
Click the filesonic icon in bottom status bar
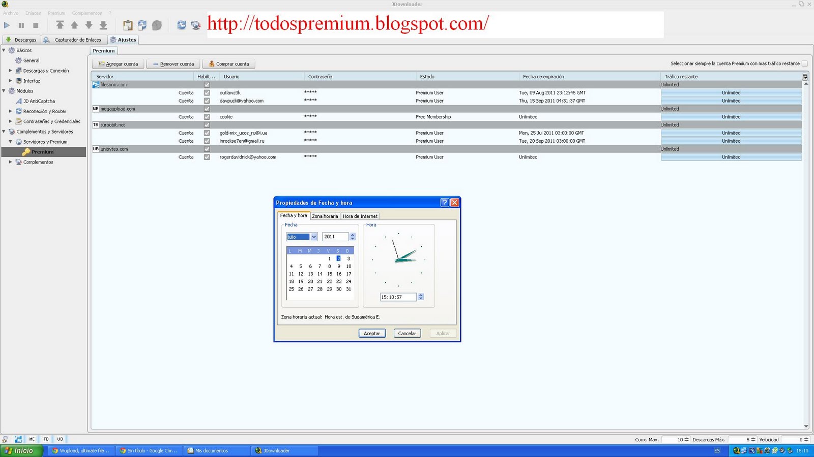(18, 439)
